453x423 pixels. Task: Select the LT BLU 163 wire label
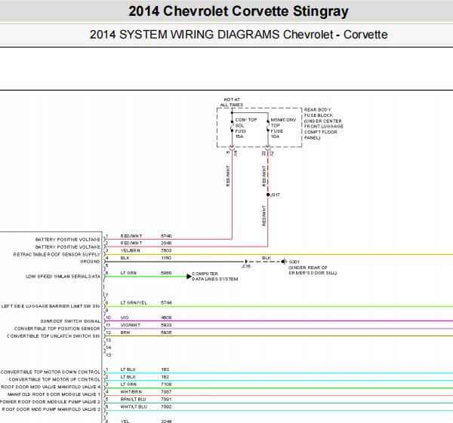(145, 369)
